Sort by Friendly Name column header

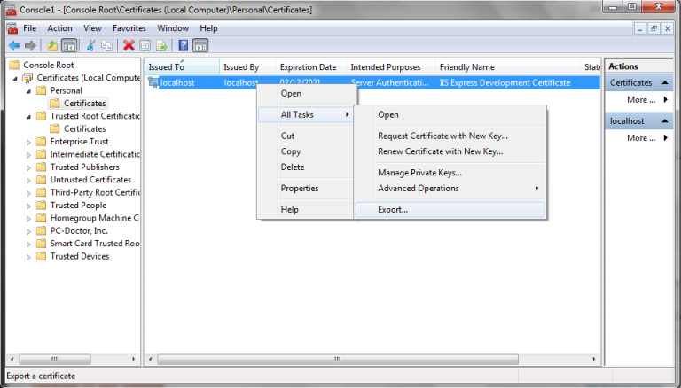507,66
